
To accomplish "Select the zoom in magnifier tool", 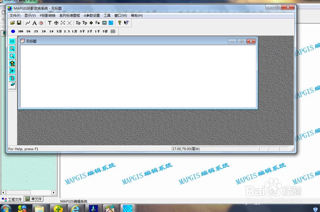I will 12,49.
